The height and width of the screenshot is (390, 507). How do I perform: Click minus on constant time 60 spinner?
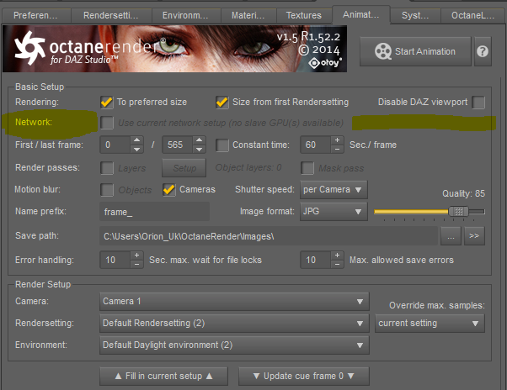pos(337,150)
